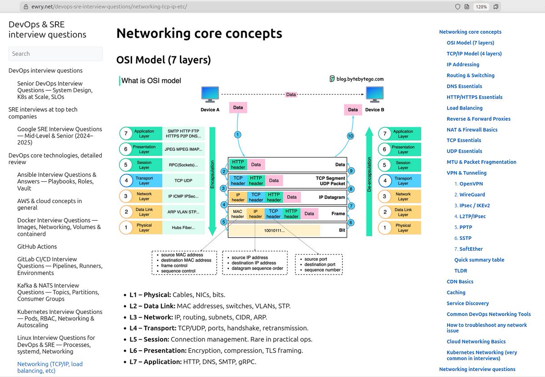
Task: Jump to Common DevOps Networking Tools
Action: coord(489,314)
